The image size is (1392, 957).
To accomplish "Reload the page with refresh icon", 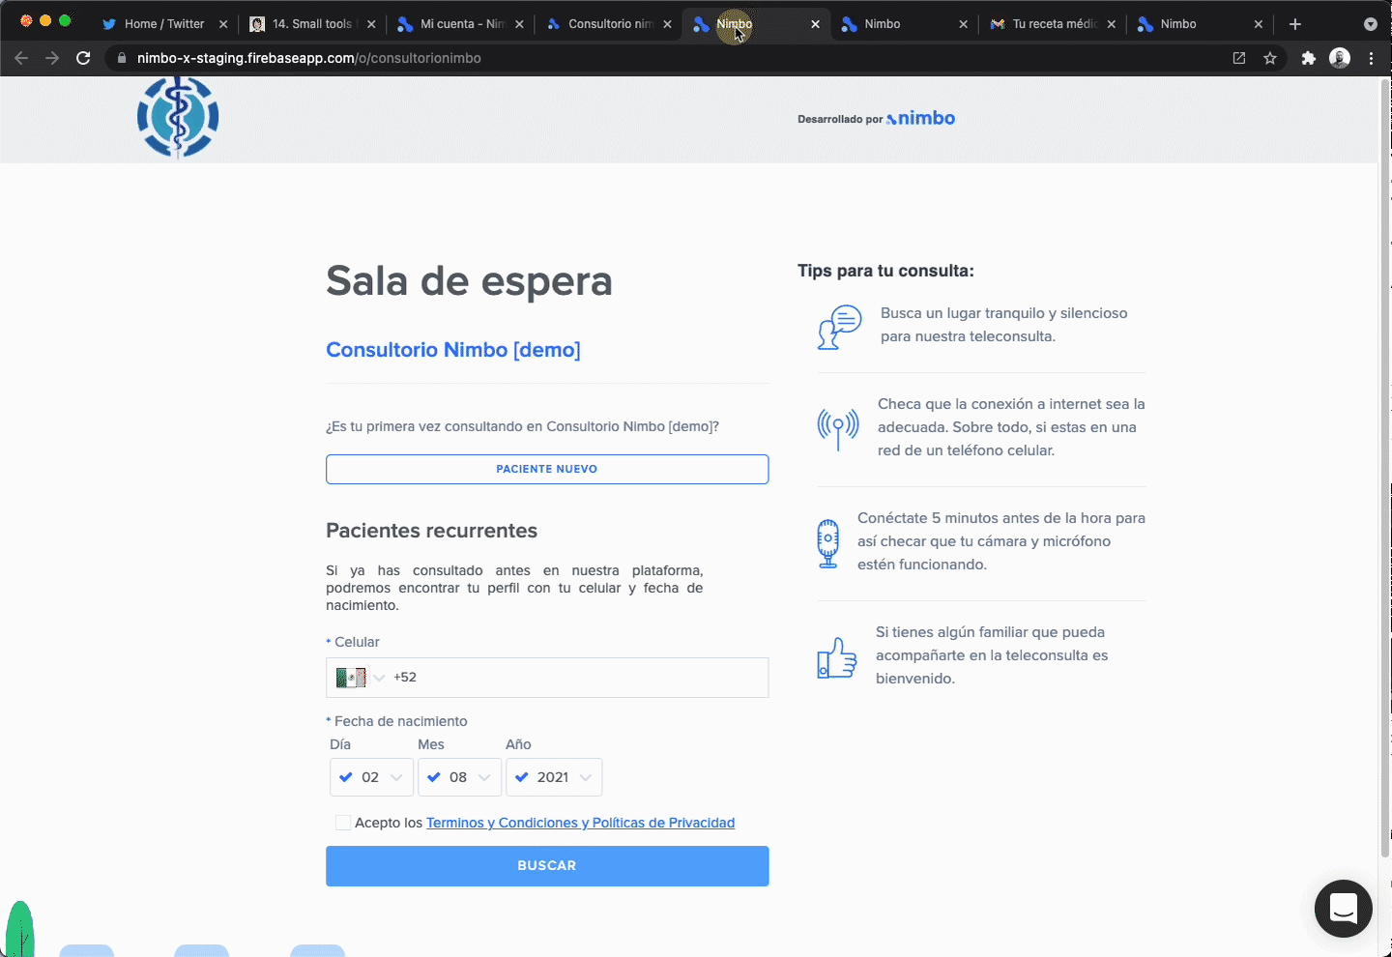I will 83,58.
